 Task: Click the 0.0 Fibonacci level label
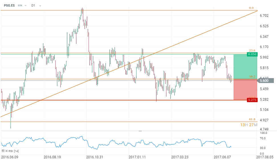(251, 8)
